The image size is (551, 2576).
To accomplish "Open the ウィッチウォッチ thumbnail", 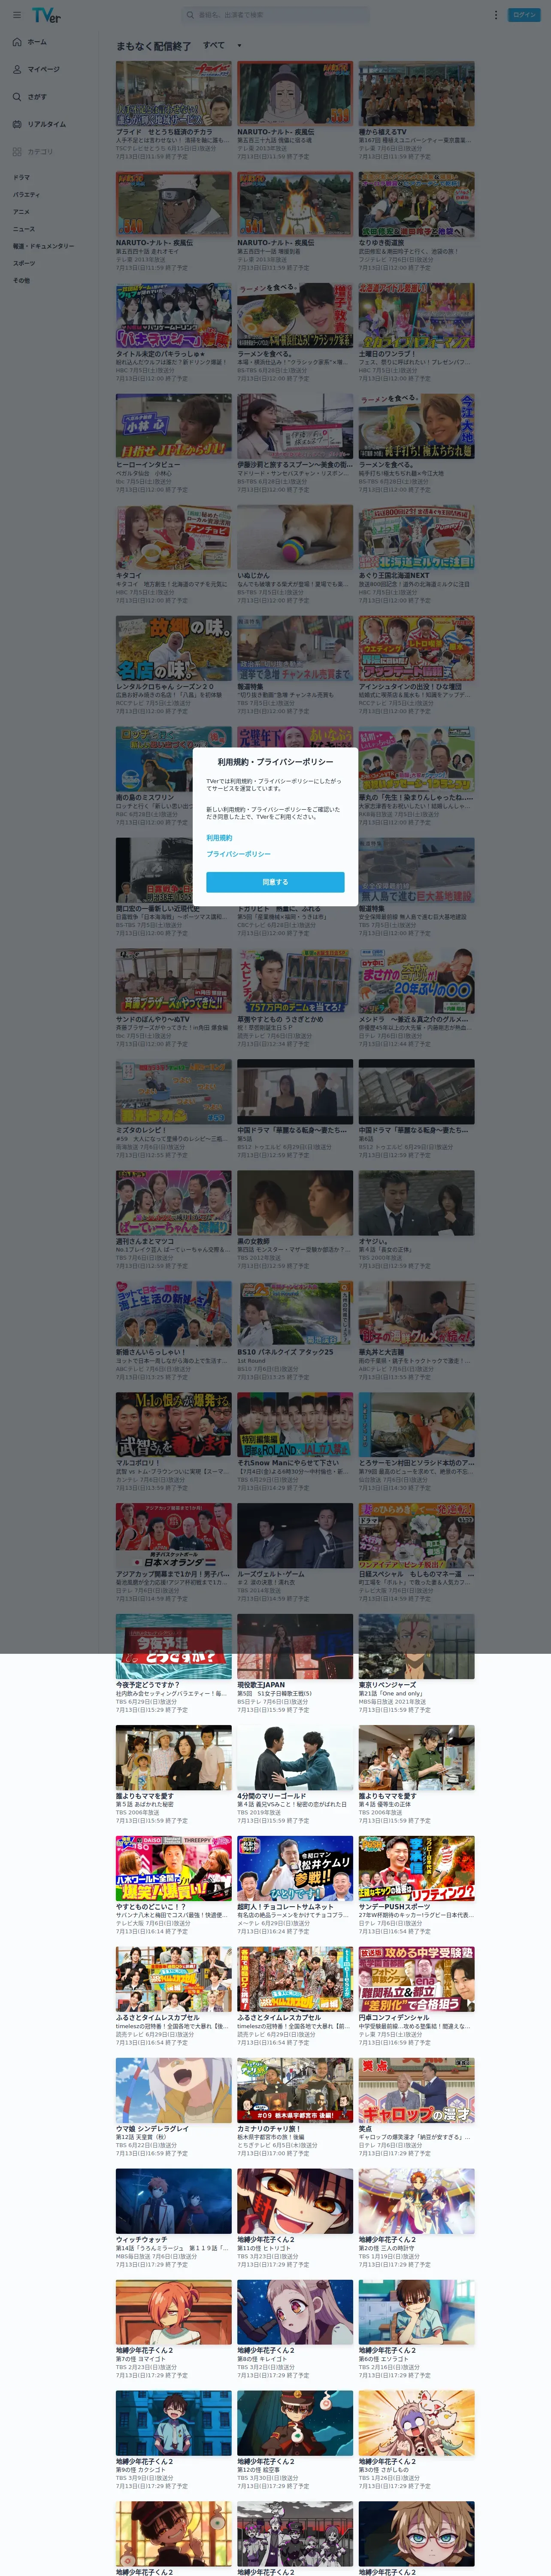I will [x=173, y=2202].
